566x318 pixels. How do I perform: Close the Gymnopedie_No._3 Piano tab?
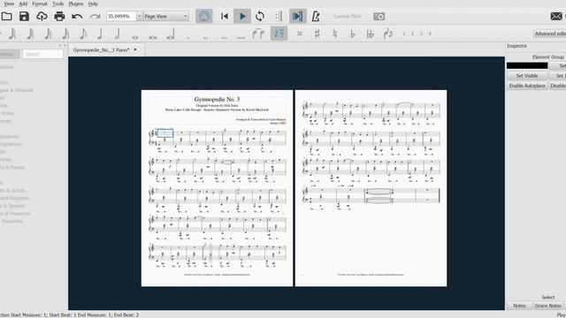point(135,49)
